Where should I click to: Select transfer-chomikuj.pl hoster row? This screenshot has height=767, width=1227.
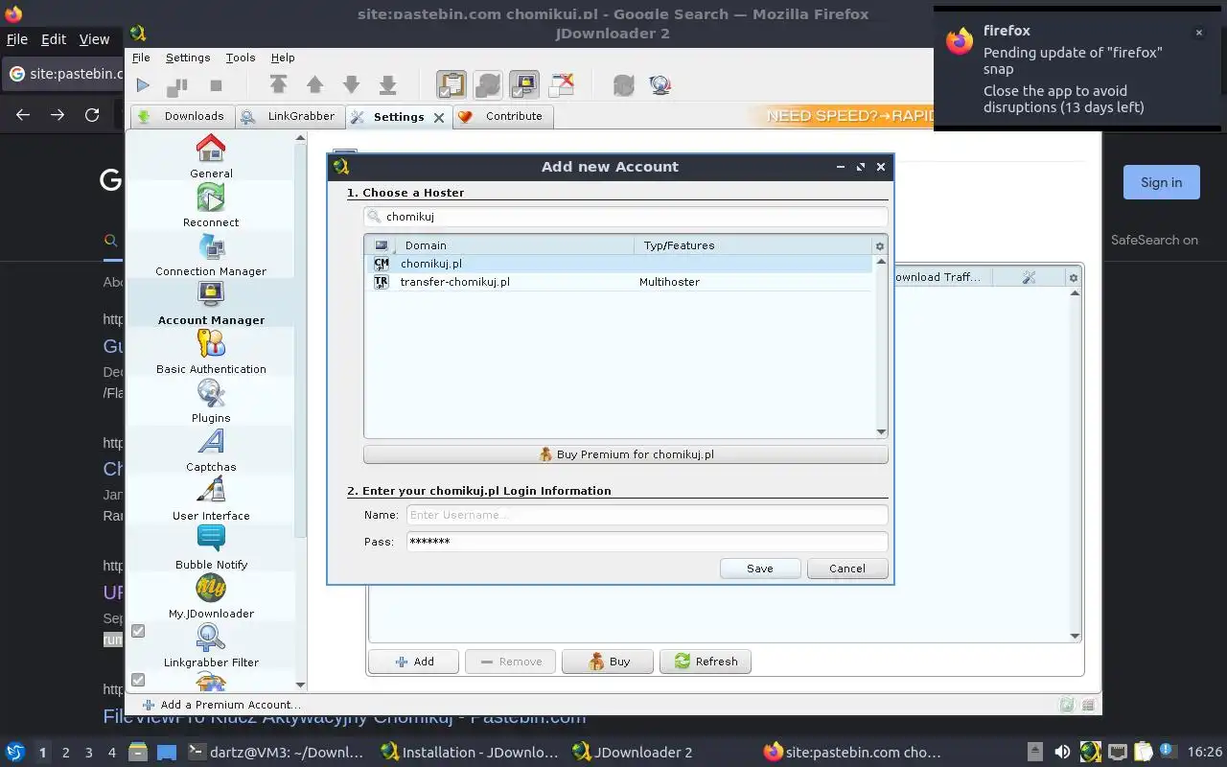(x=619, y=282)
